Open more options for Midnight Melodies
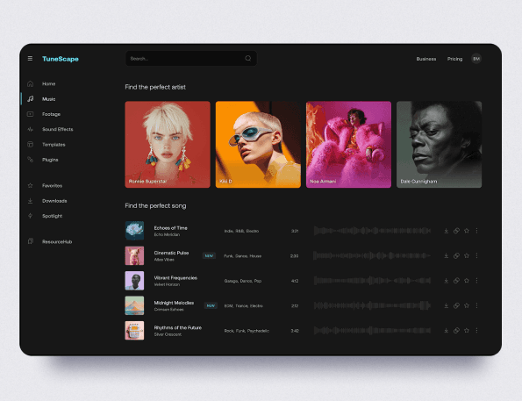Screen dimensions: 522x401 pyautogui.click(x=476, y=305)
